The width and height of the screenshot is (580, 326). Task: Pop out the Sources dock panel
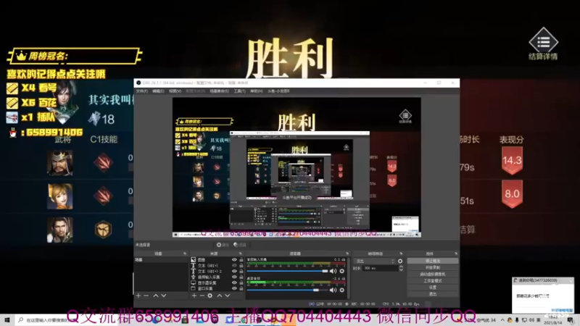click(x=241, y=254)
